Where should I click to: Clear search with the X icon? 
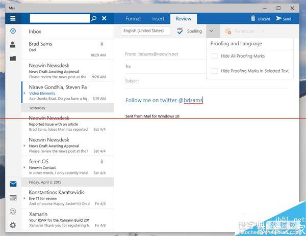104,18
